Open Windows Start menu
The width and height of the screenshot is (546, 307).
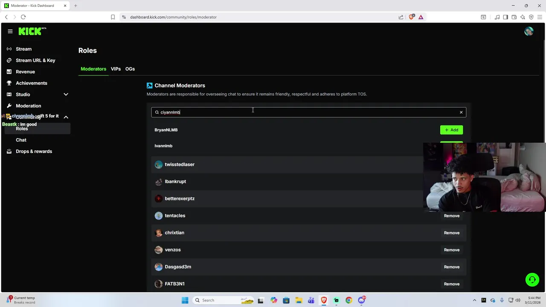click(x=185, y=300)
